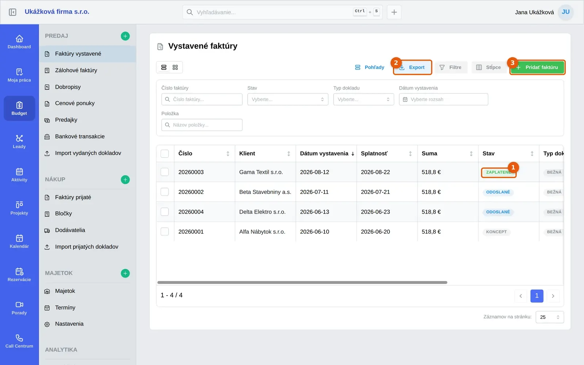Open Porady module

(x=19, y=307)
